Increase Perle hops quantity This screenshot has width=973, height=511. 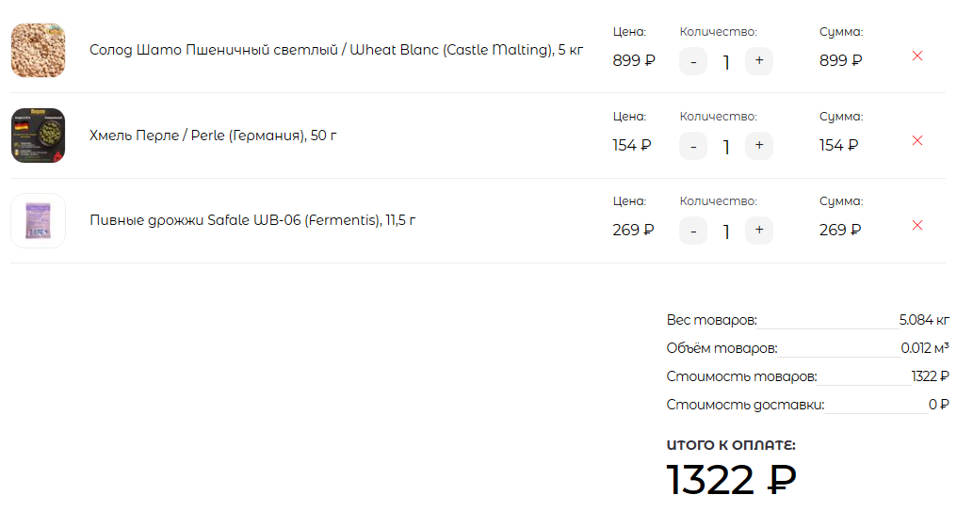[758, 146]
